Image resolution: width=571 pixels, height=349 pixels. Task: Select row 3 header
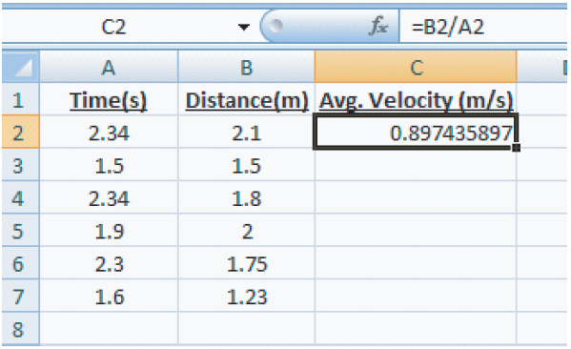[x=20, y=165]
